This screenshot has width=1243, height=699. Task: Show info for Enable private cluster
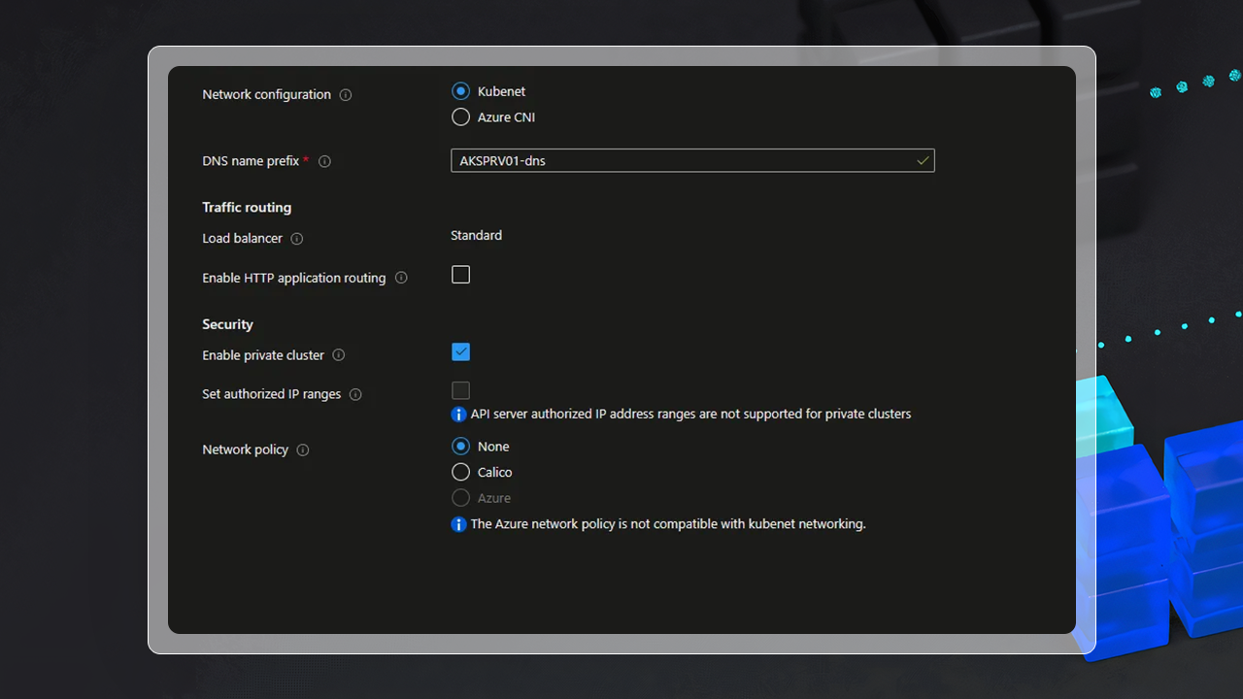(x=339, y=356)
